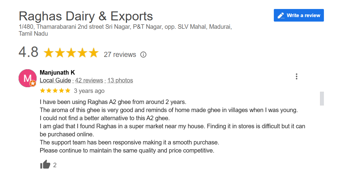341x175 pixels.
Task: Click the A2 ghee review text body
Action: (x=168, y=126)
